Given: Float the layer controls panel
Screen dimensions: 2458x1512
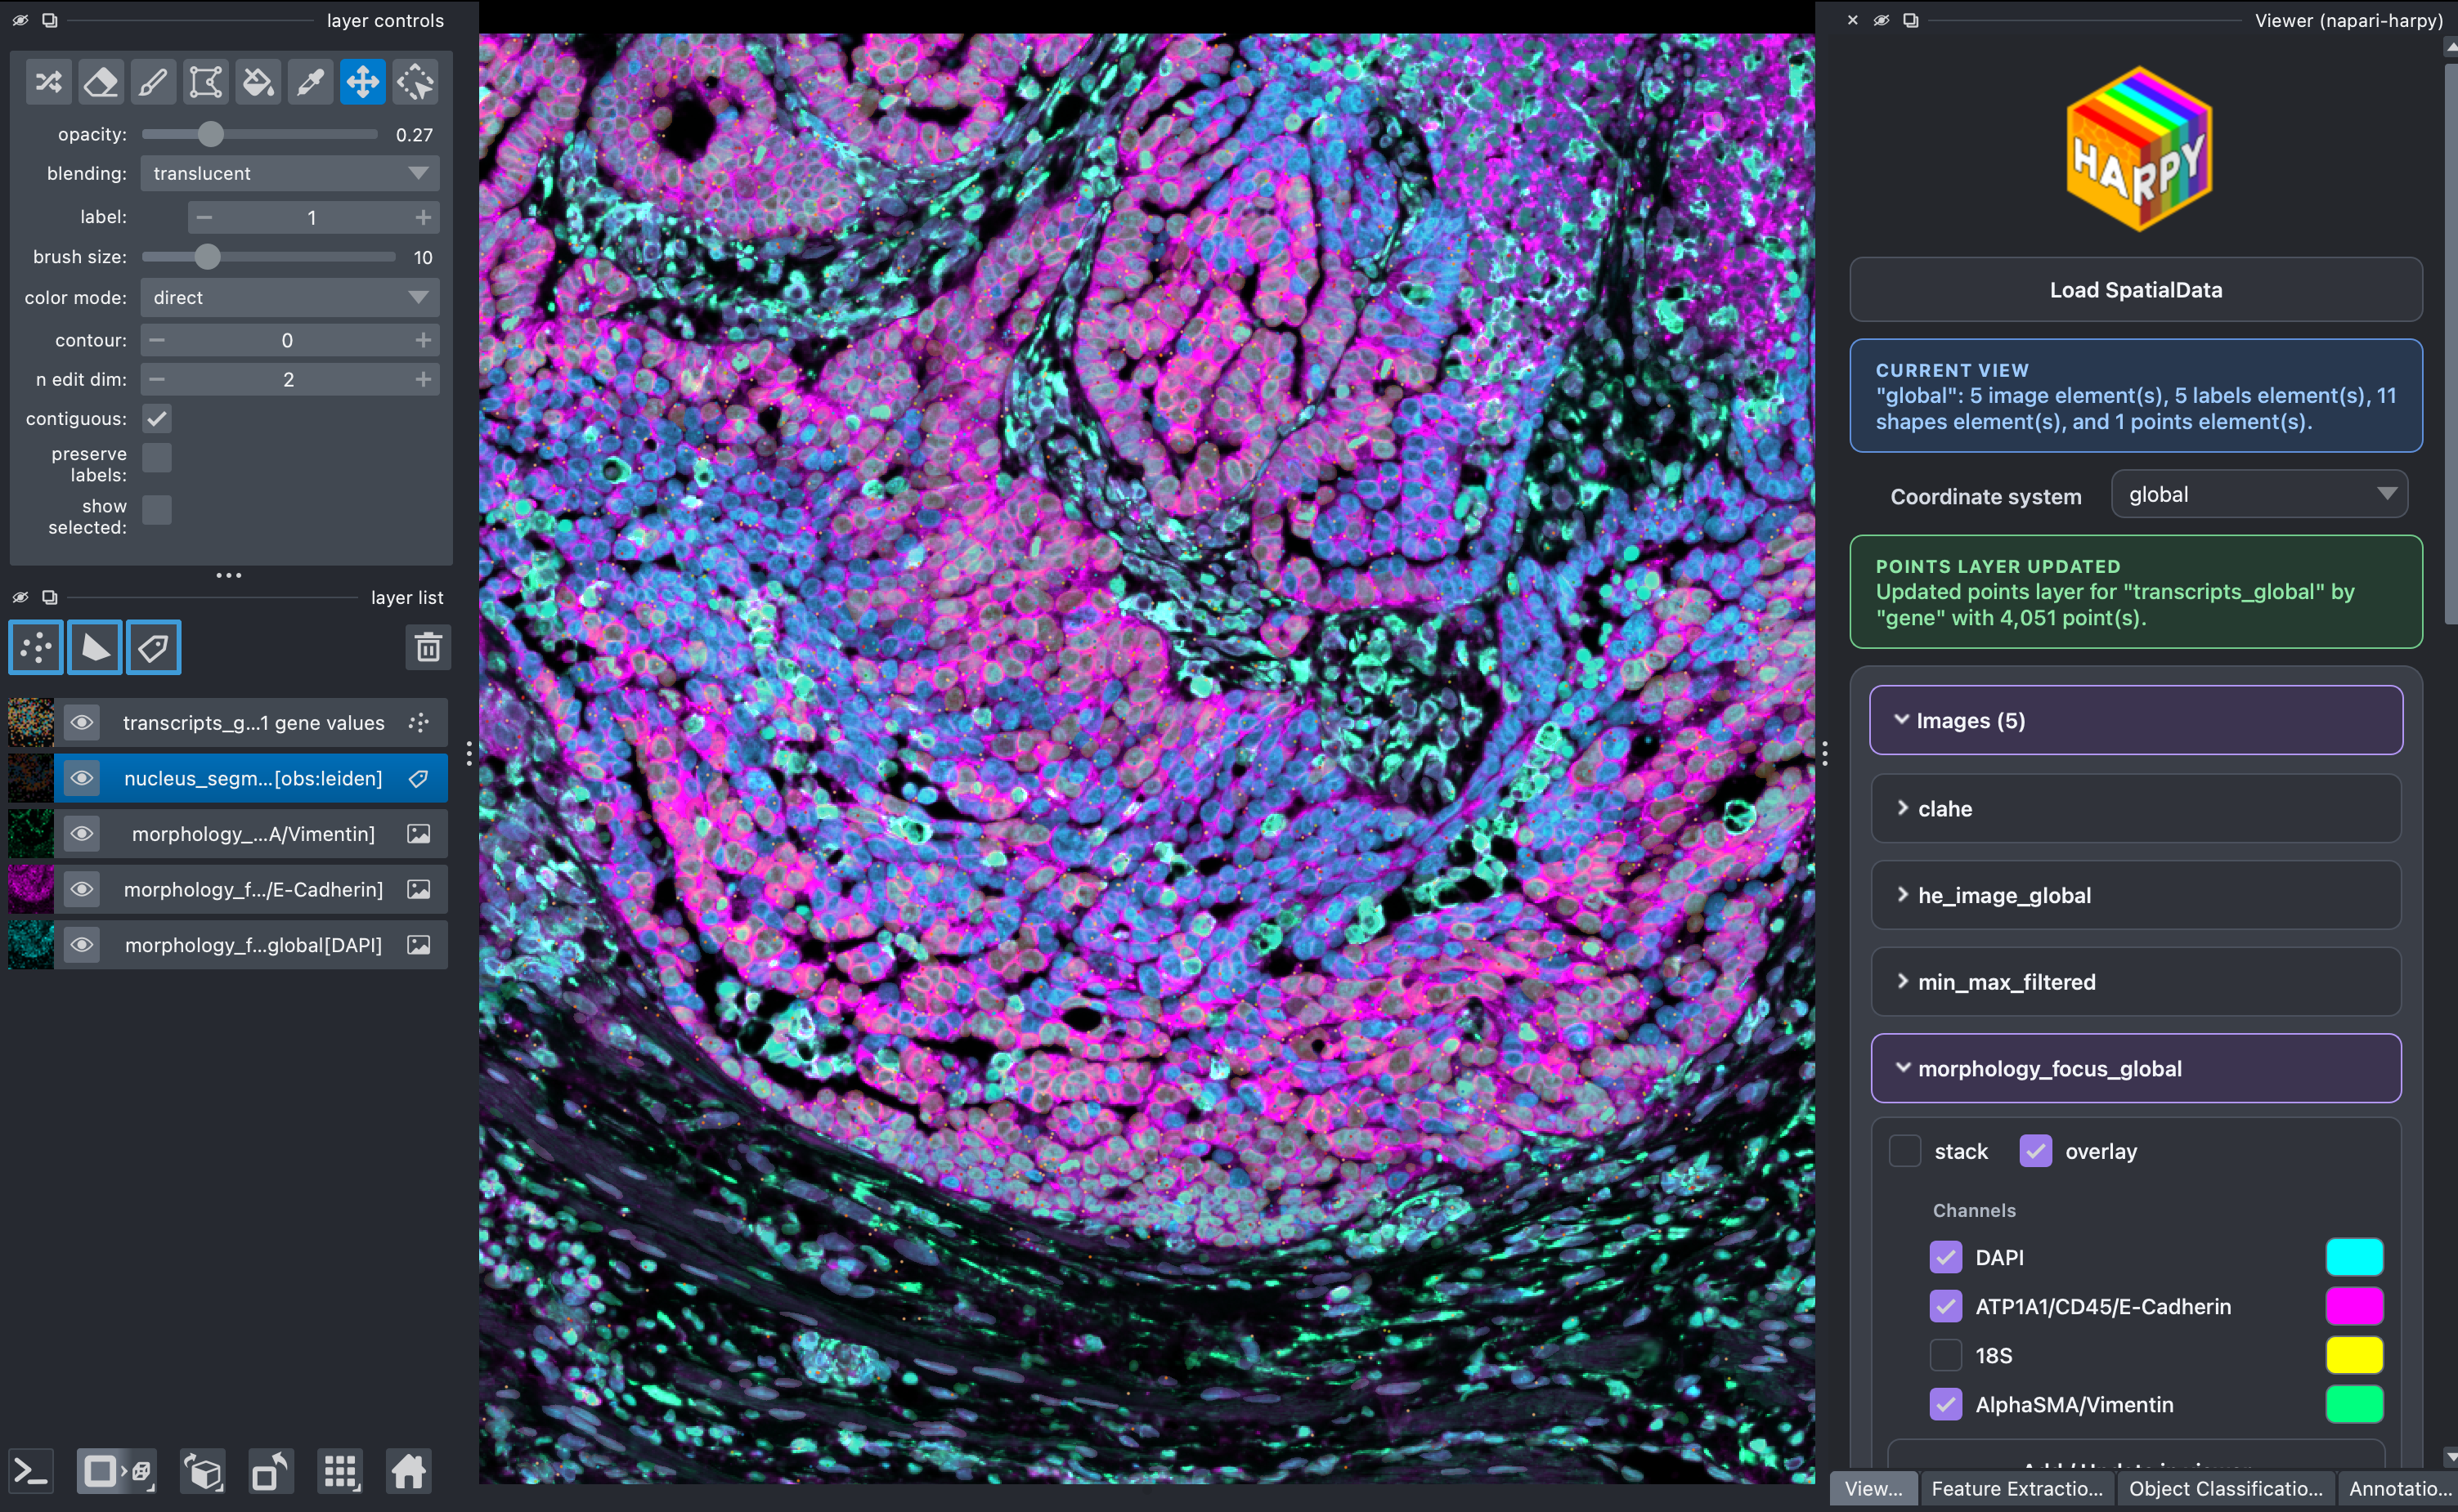Looking at the screenshot, I should pos(49,20).
